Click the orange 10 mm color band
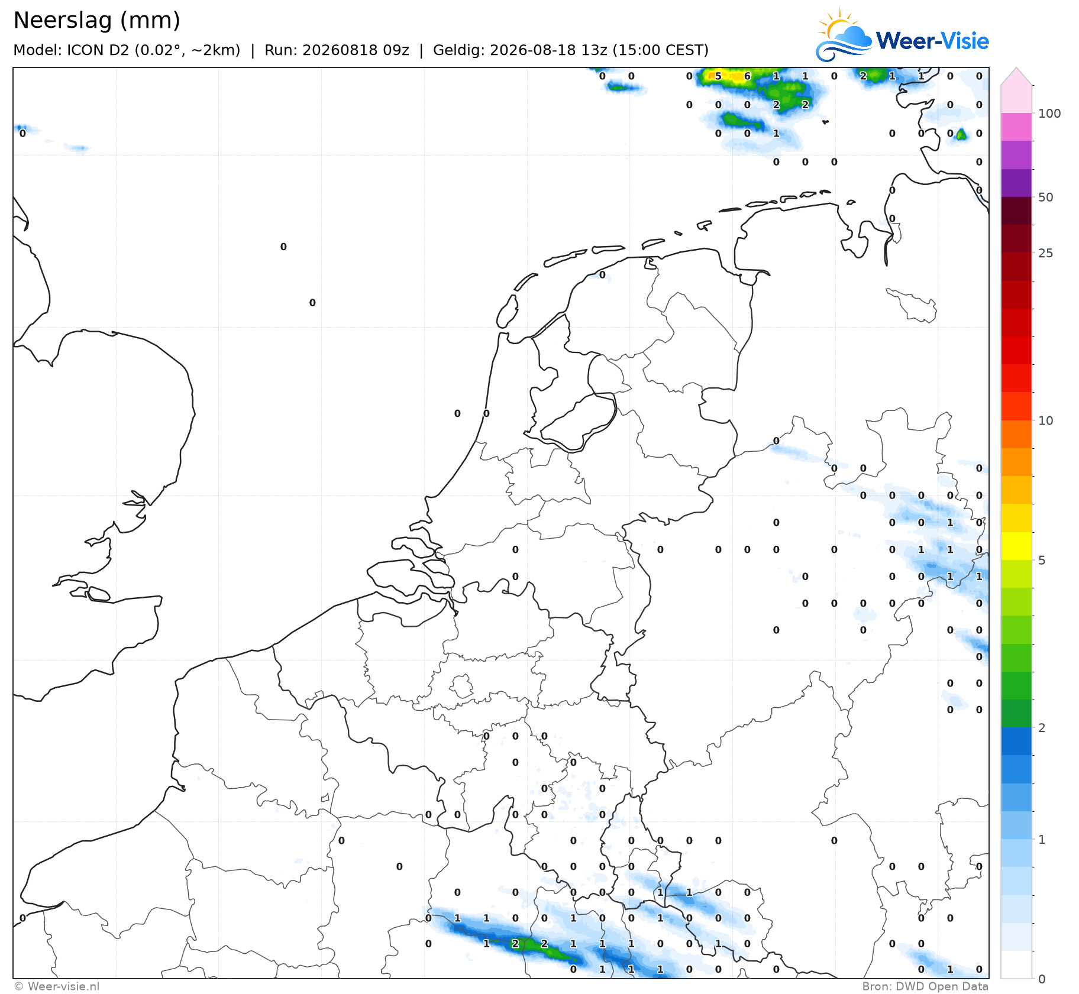Image resolution: width=1079 pixels, height=994 pixels. click(1016, 434)
